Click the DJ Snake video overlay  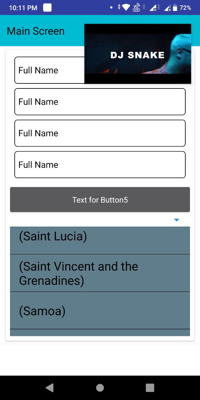coord(137,54)
